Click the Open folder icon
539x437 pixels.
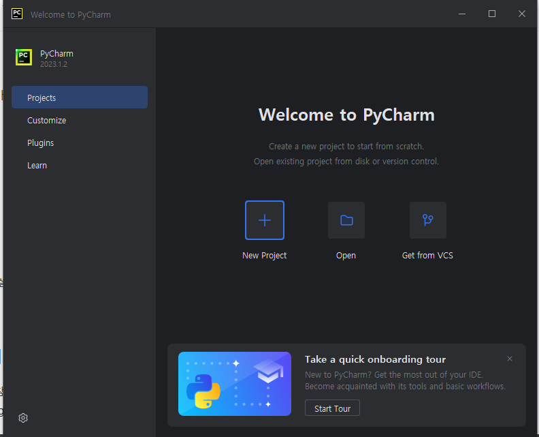point(346,220)
